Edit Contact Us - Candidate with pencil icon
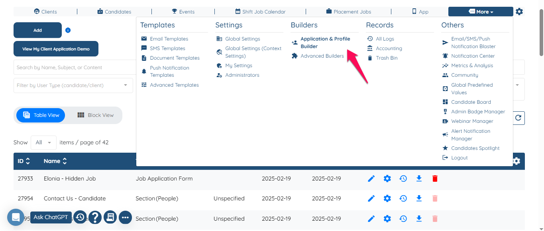Viewport: 544px width, 231px height. pos(371,198)
